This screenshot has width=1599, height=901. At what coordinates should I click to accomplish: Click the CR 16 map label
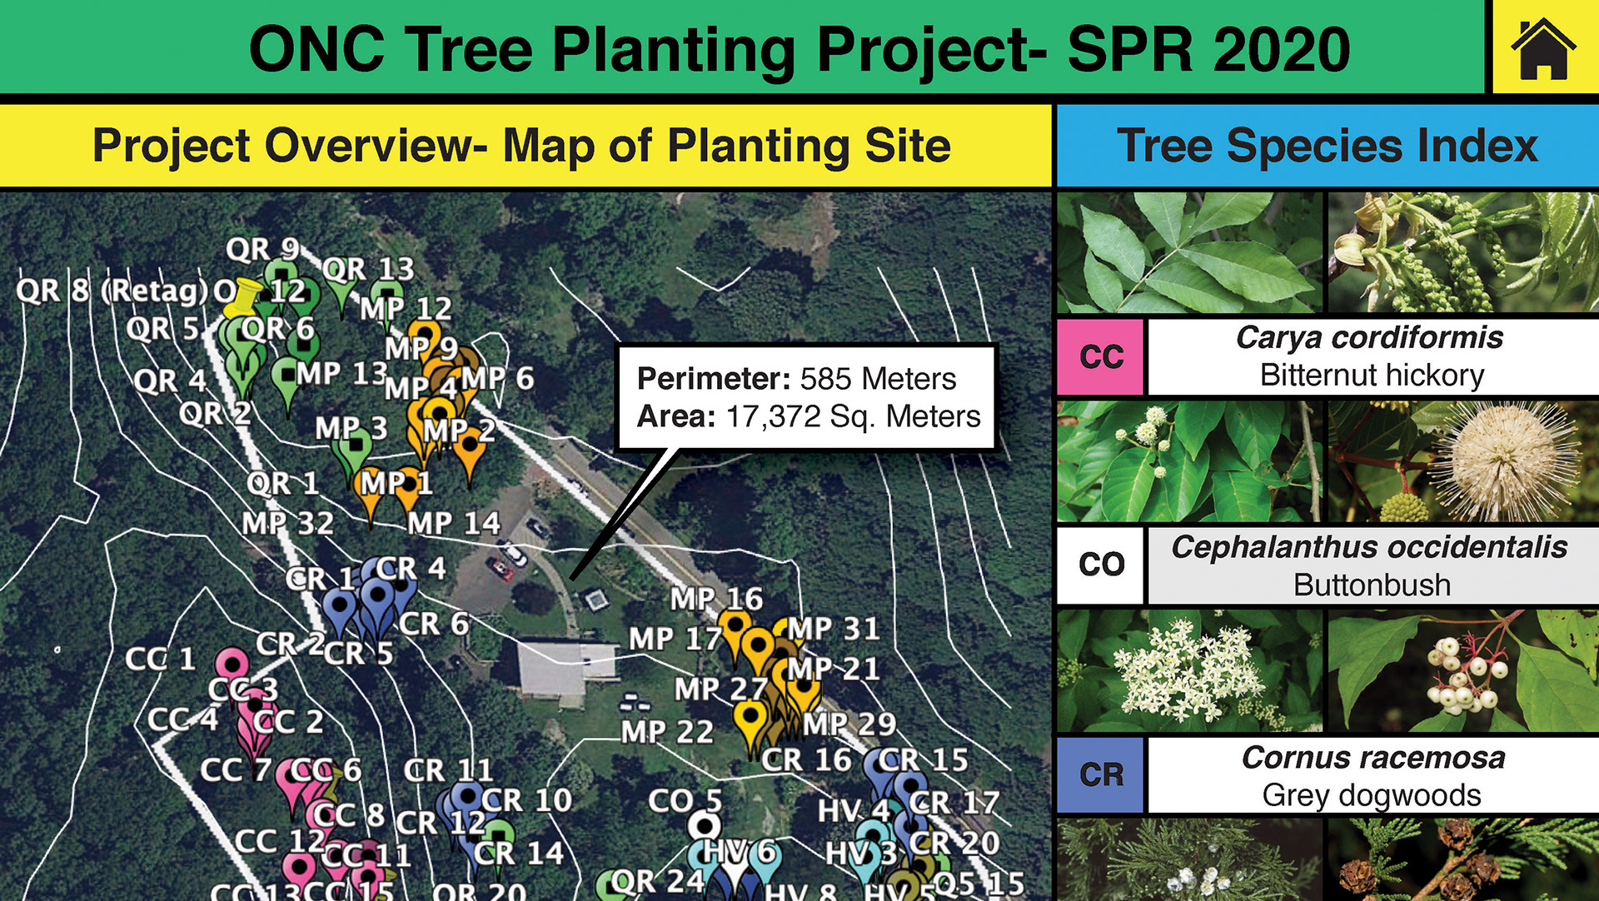tap(807, 759)
